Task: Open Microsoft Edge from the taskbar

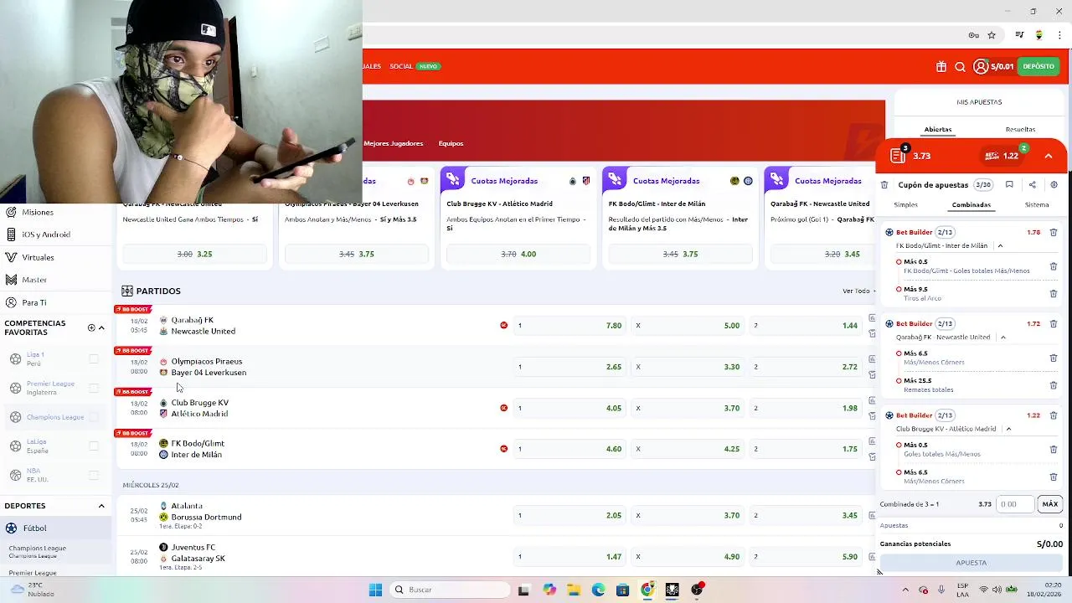Action: coord(598,590)
